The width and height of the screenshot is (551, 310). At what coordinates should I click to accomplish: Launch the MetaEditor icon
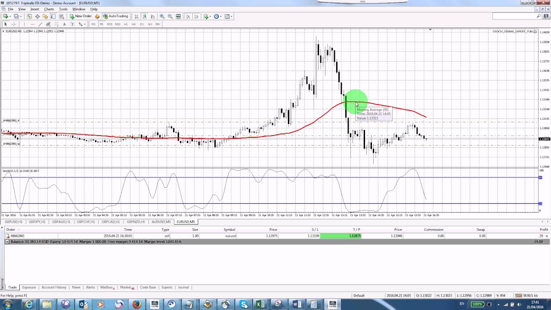coord(97,16)
